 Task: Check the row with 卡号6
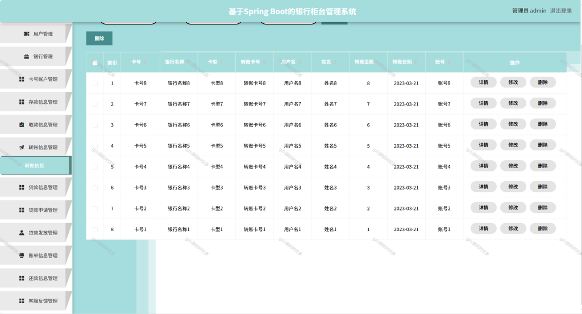tap(95, 125)
